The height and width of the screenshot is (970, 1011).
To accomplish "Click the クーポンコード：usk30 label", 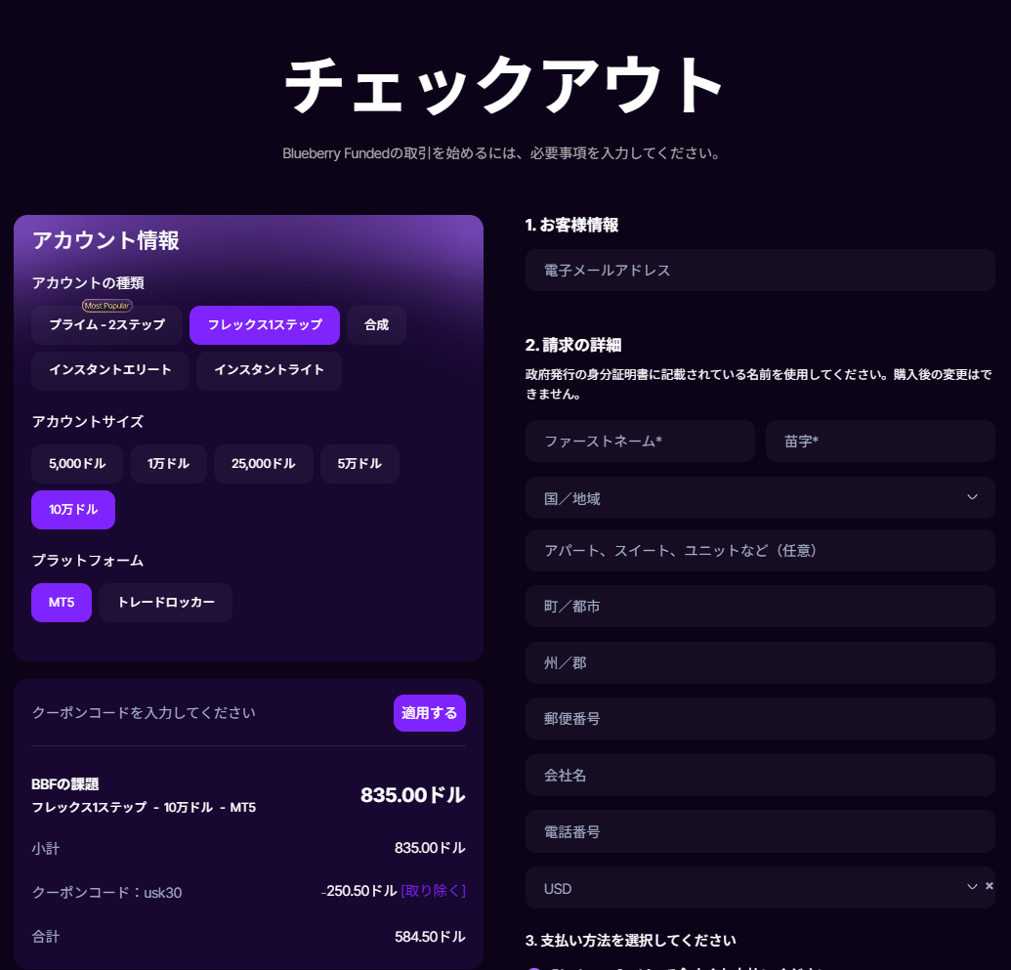I will pos(107,893).
